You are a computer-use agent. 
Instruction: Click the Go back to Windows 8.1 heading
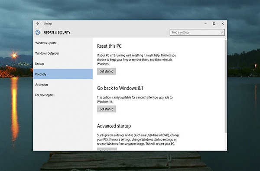coord(120,88)
